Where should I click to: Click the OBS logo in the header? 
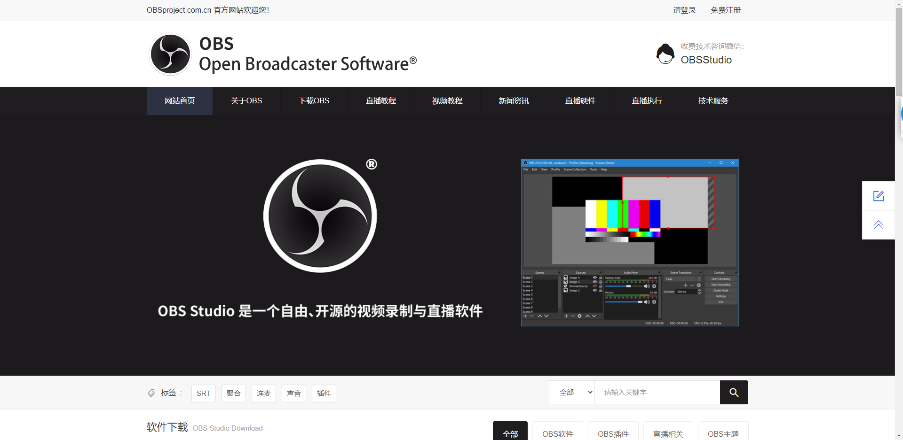(170, 54)
